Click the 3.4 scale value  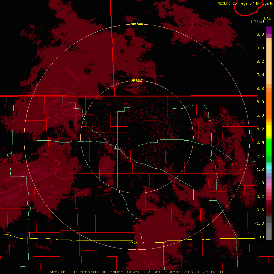[x=260, y=142]
